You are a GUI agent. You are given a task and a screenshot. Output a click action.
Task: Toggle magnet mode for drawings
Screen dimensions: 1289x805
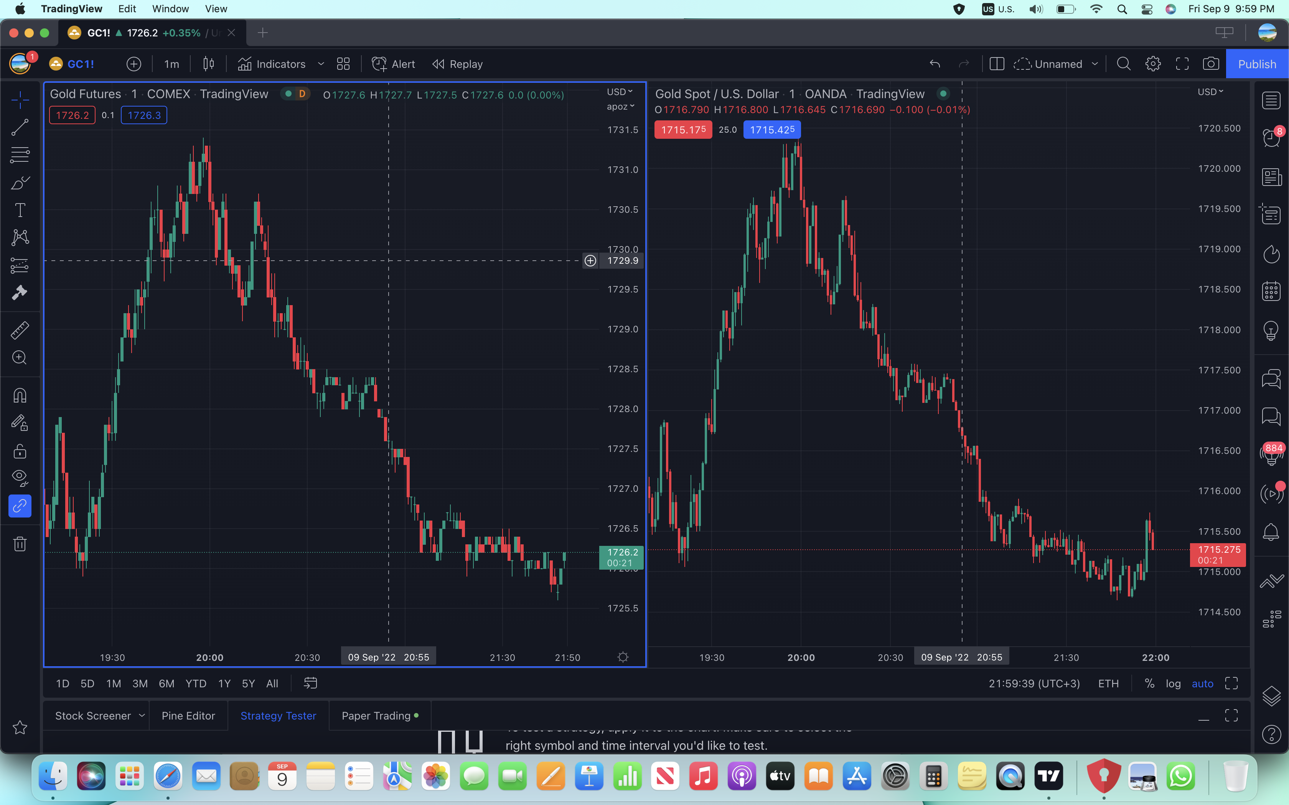(20, 396)
